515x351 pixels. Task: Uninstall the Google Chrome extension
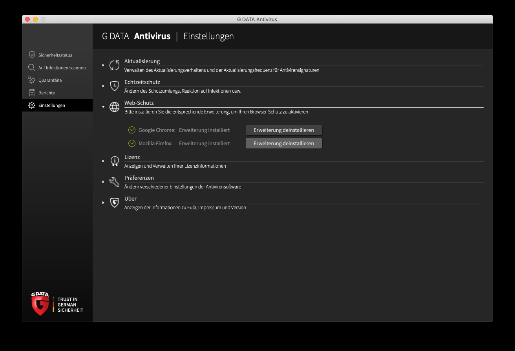tap(284, 130)
